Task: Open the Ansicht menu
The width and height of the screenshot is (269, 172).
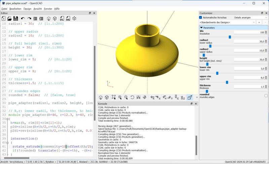Action: tap(38, 9)
